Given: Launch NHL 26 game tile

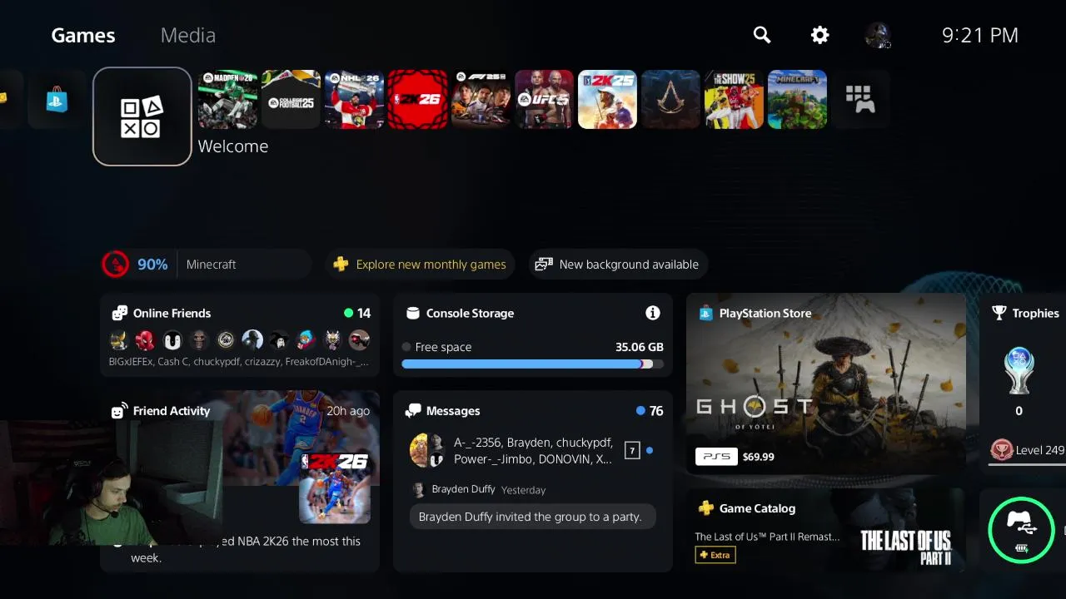Looking at the screenshot, I should [x=355, y=99].
